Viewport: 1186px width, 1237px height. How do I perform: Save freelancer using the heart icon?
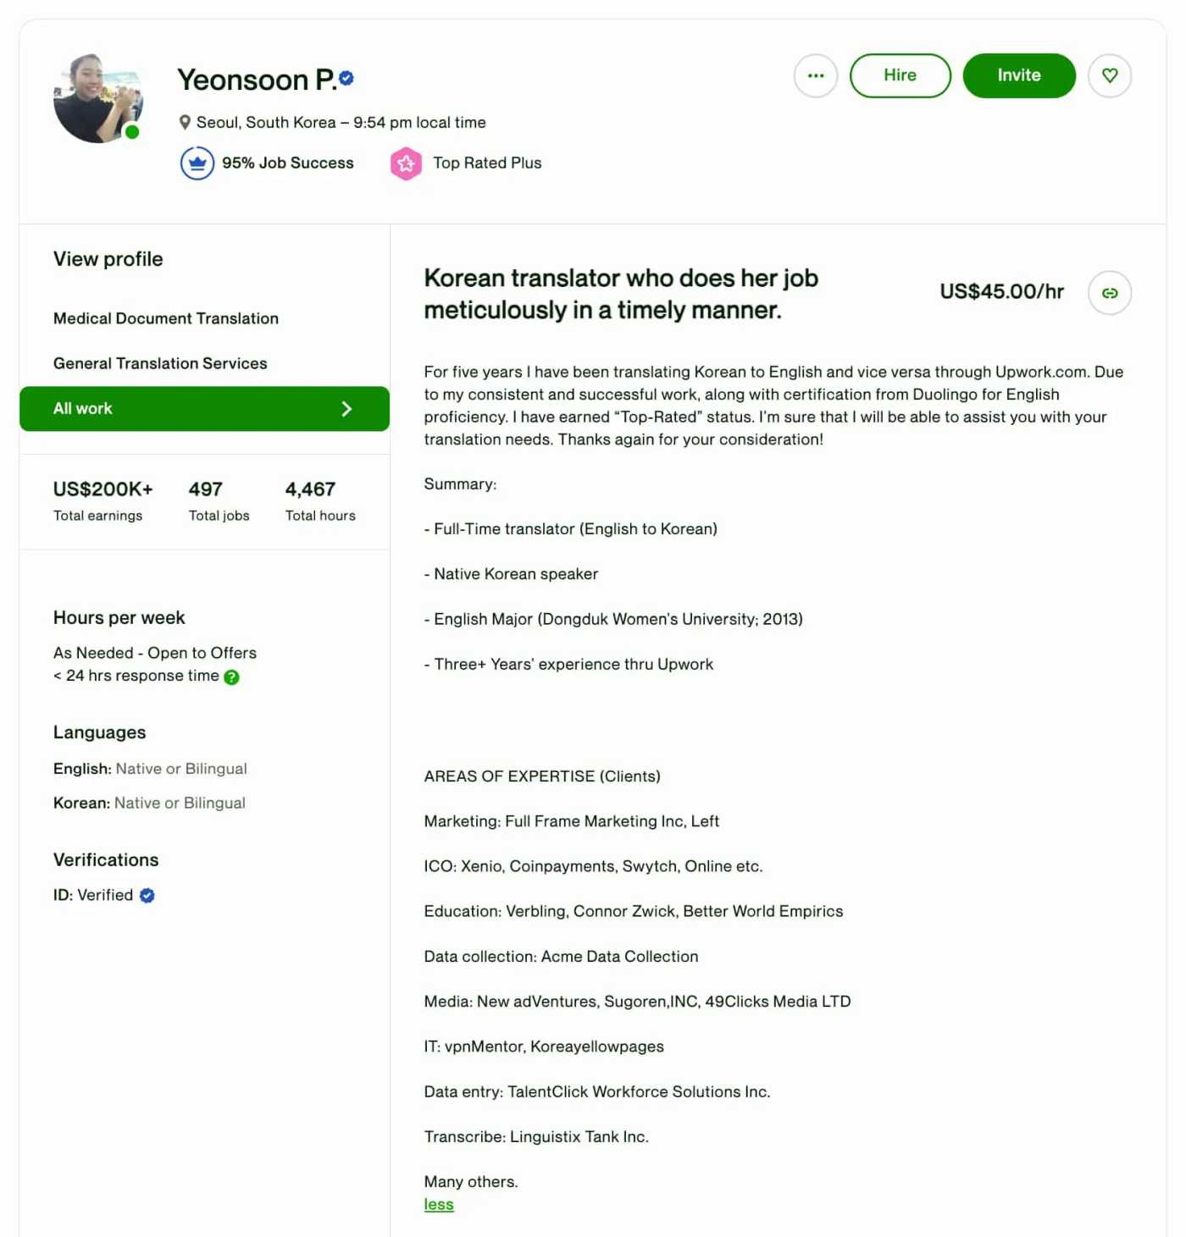1110,75
